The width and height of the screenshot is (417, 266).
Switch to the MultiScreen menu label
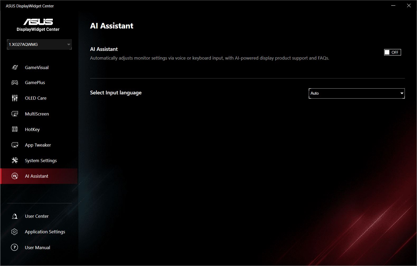[37, 114]
